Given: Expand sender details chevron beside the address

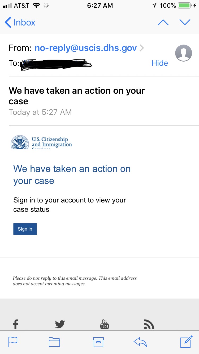Looking at the screenshot, I should 142,48.
